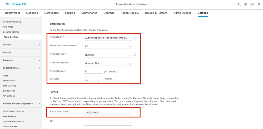Open SMS Gateway in sidebar
Screen dimensions: 263x129
(x=9, y=86)
